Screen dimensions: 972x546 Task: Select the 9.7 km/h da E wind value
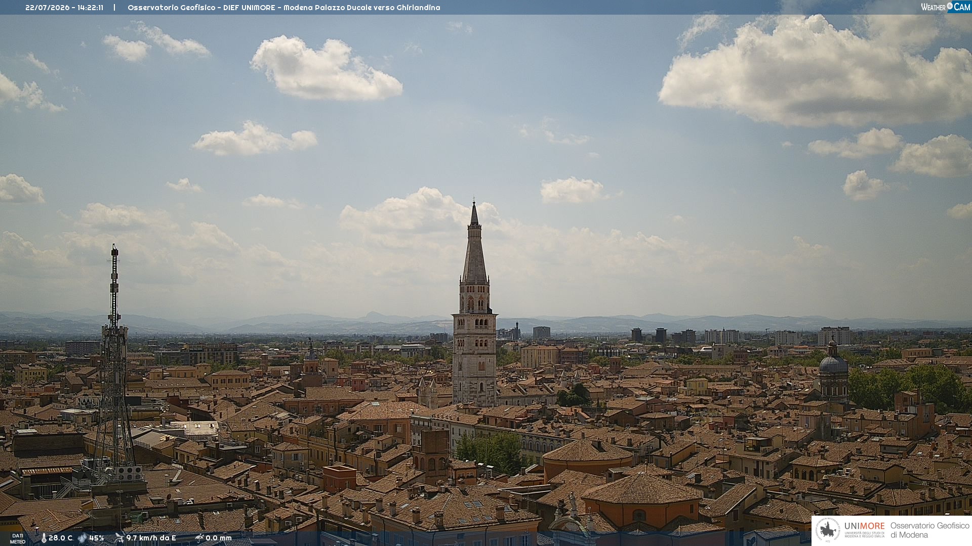pos(151,538)
